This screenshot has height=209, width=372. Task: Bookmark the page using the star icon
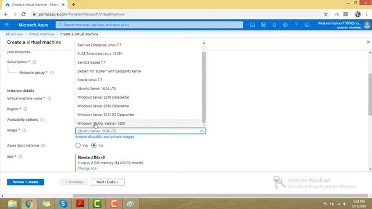[325, 14]
